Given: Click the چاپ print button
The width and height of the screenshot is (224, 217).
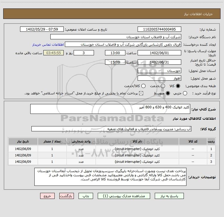Looking at the screenshot, I should coord(86,196).
